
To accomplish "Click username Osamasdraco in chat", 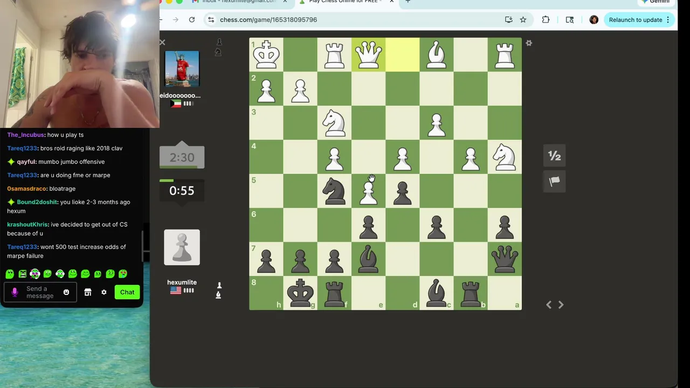I will (x=26, y=189).
